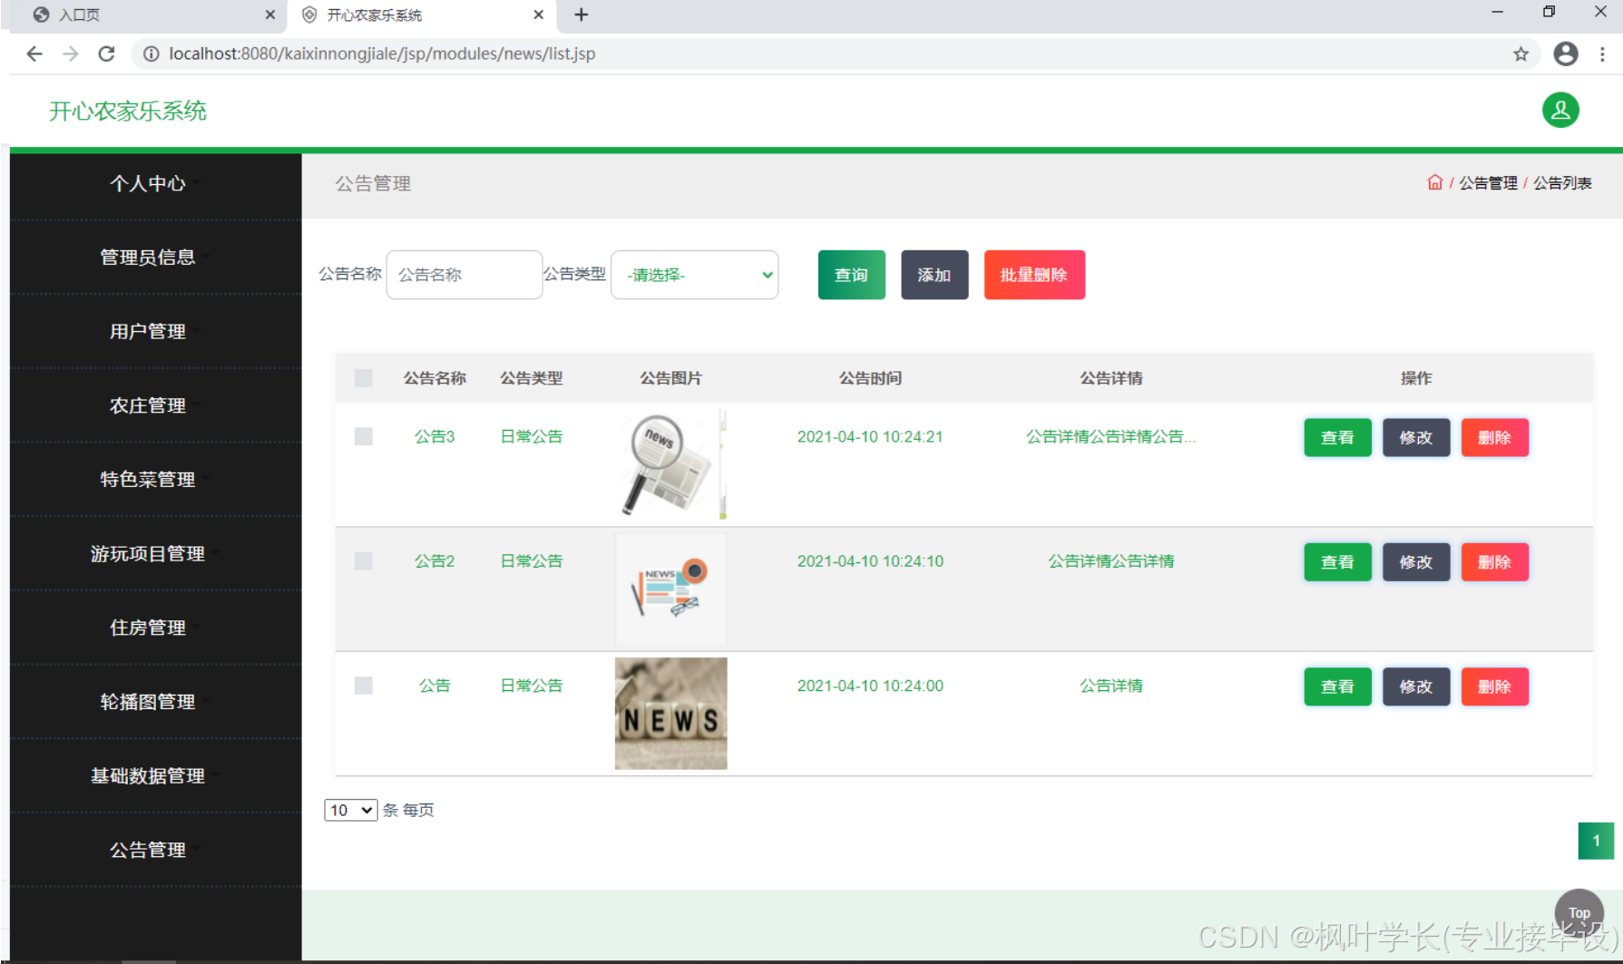
Task: Click the home icon in breadcrumb
Action: (1434, 182)
